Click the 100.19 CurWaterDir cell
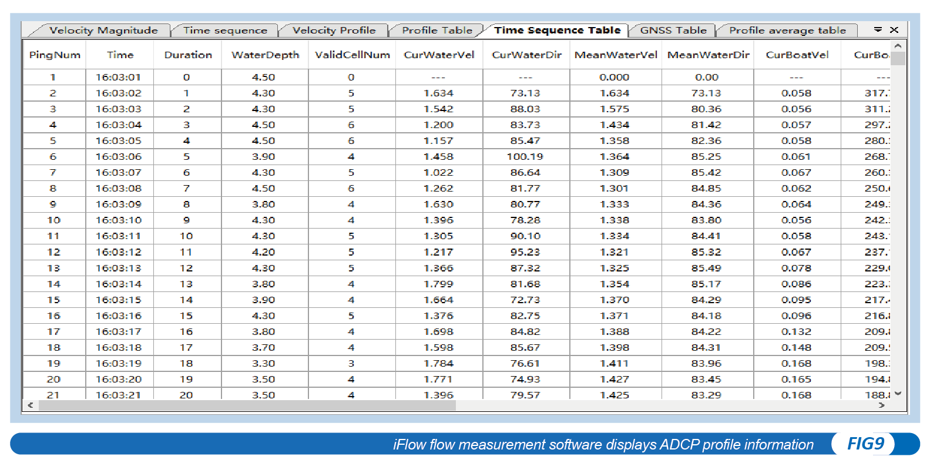 pos(525,157)
